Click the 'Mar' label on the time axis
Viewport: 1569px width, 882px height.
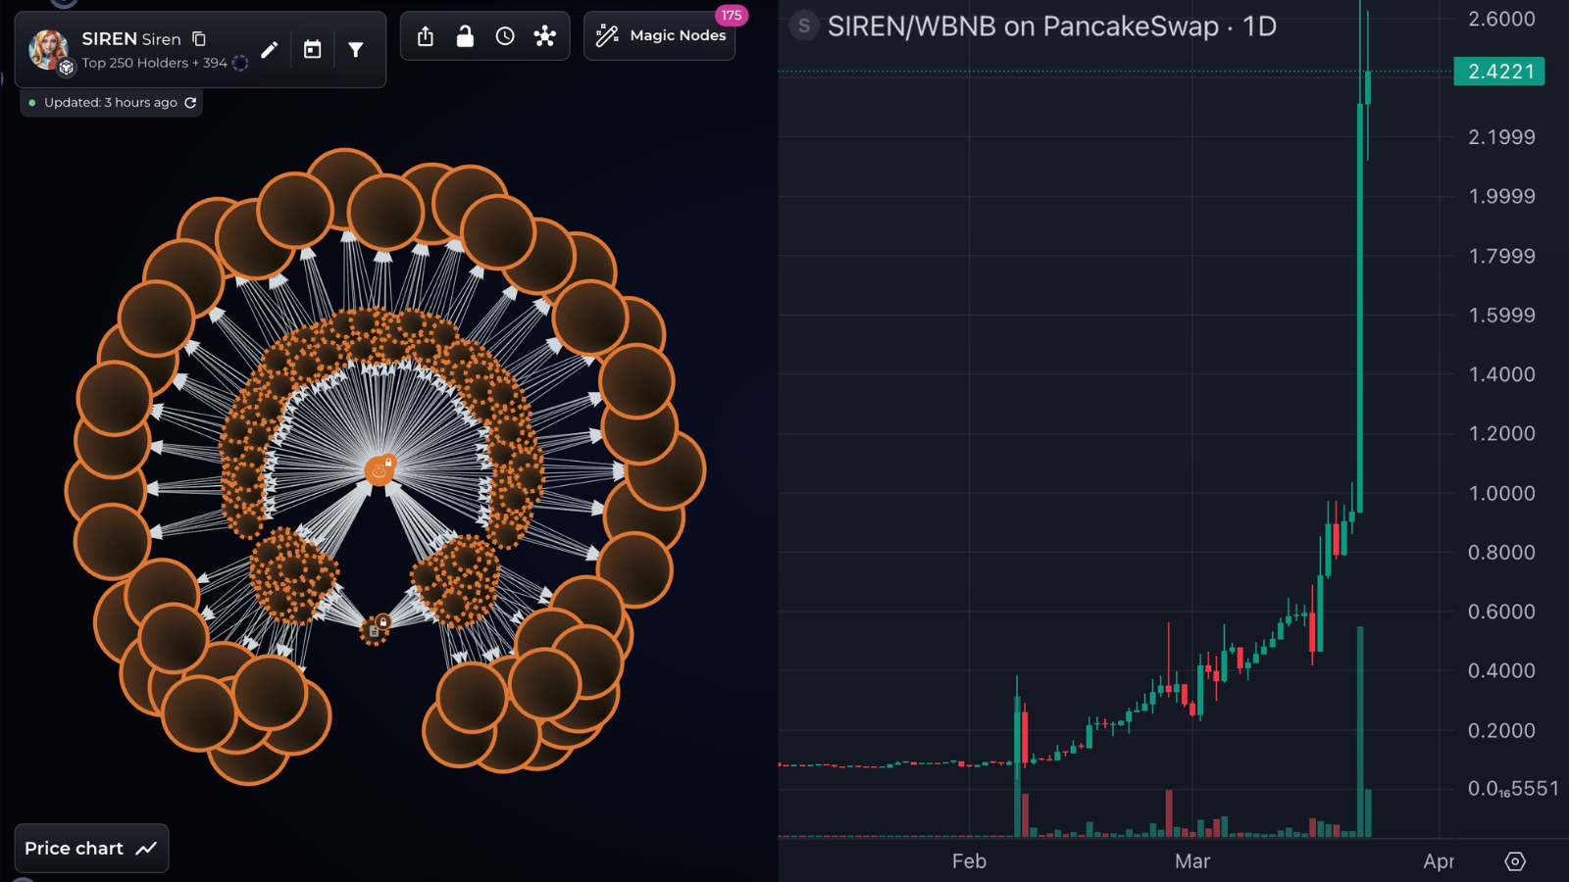coord(1192,861)
